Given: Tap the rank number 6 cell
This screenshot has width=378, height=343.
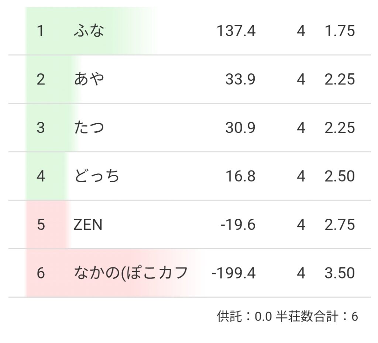Looking at the screenshot, I should pos(41,273).
